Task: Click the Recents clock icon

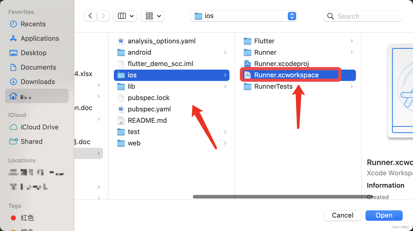Action: tap(13, 24)
